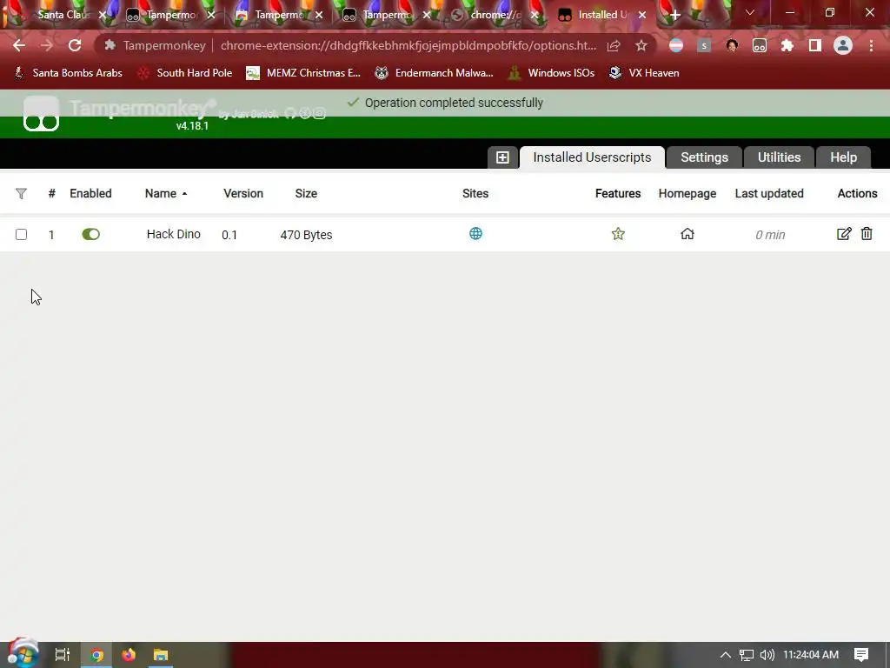
Task: Check the Hack Dino row checkbox
Action: pos(21,234)
